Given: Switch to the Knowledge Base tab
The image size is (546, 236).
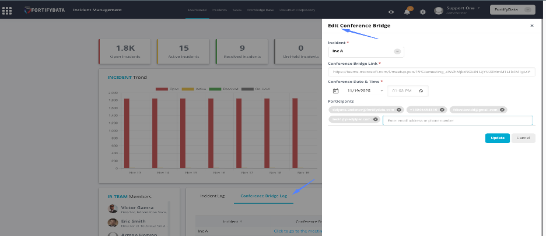Looking at the screenshot, I should (x=260, y=11).
